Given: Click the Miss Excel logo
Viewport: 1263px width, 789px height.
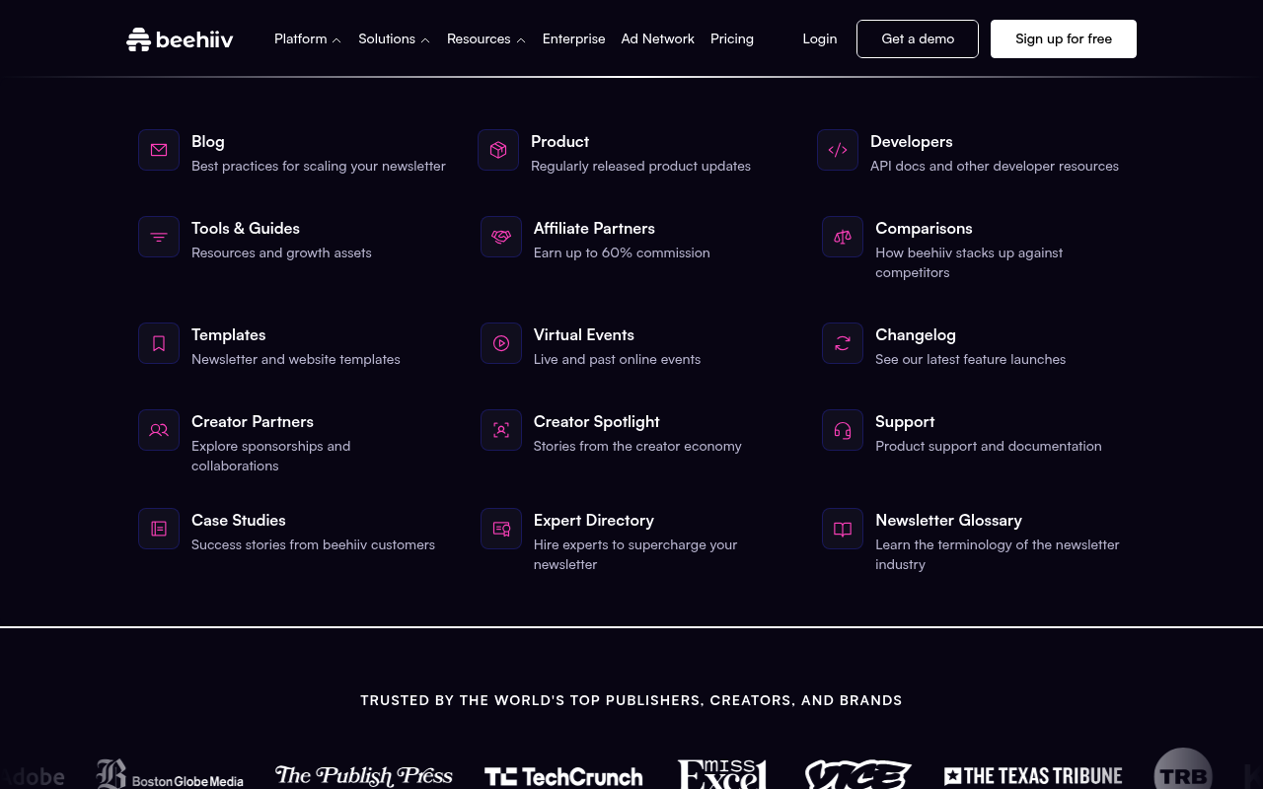Looking at the screenshot, I should [x=722, y=774].
